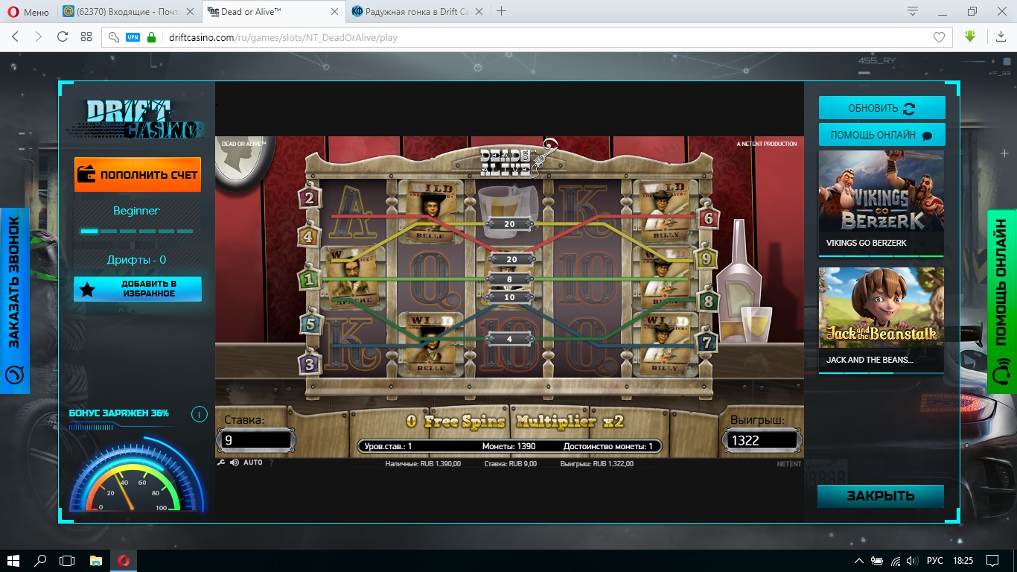Open the Opera Меню button
The height and width of the screenshot is (572, 1017).
point(28,11)
